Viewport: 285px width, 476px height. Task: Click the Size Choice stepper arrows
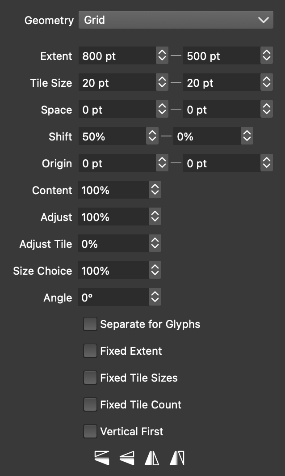click(x=155, y=271)
